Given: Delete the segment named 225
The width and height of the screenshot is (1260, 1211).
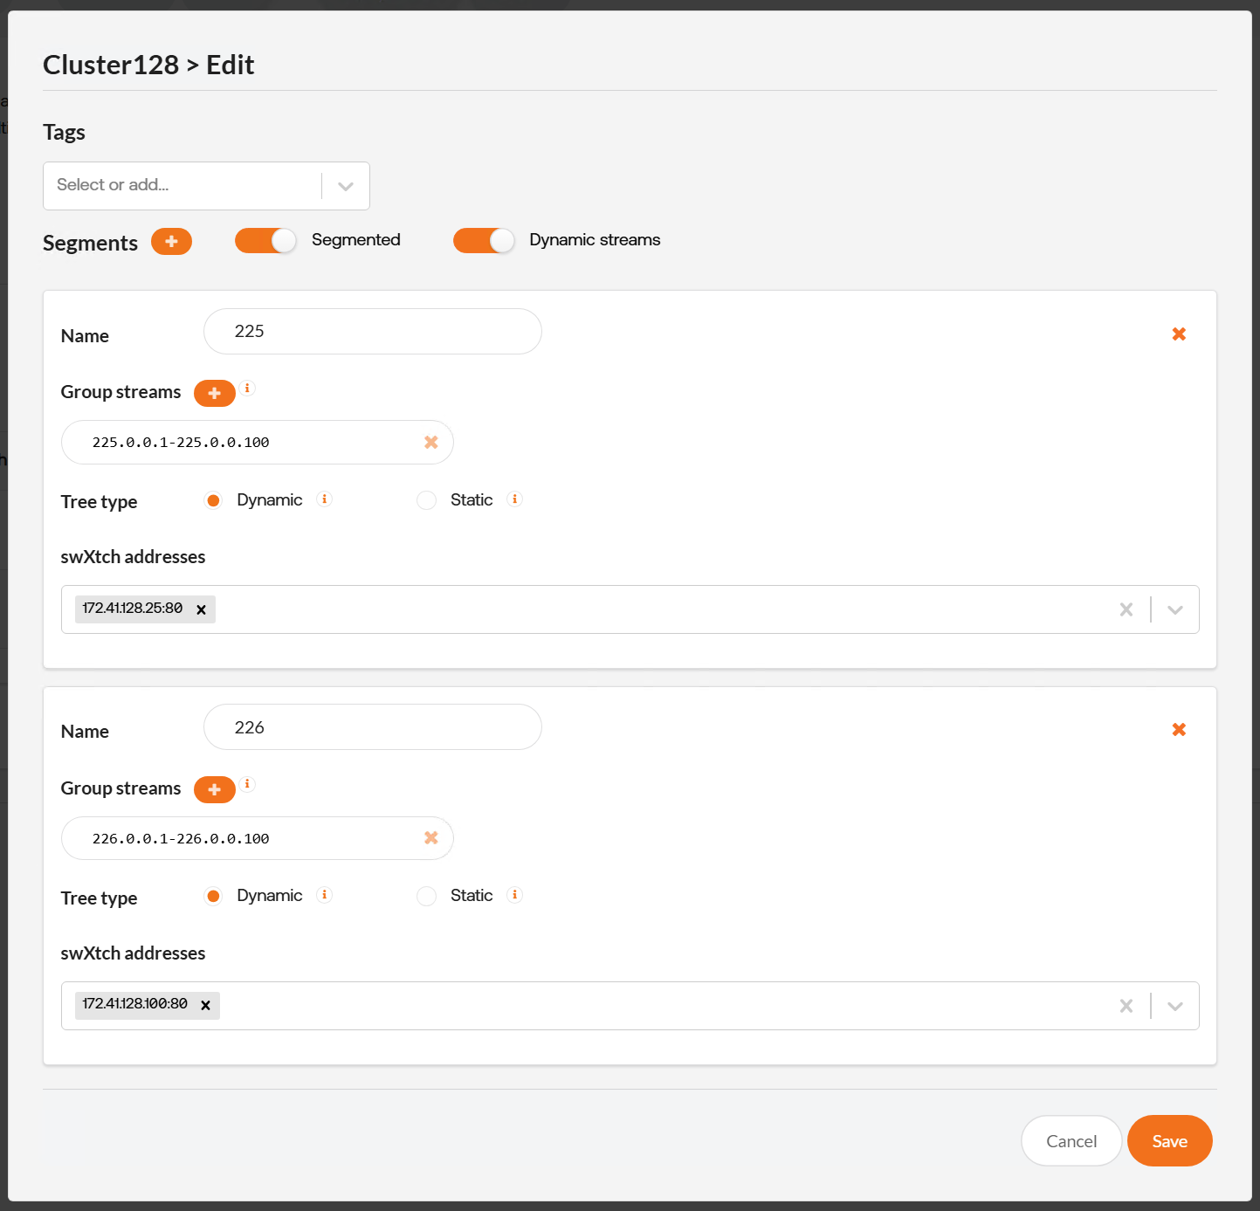Looking at the screenshot, I should (1179, 334).
